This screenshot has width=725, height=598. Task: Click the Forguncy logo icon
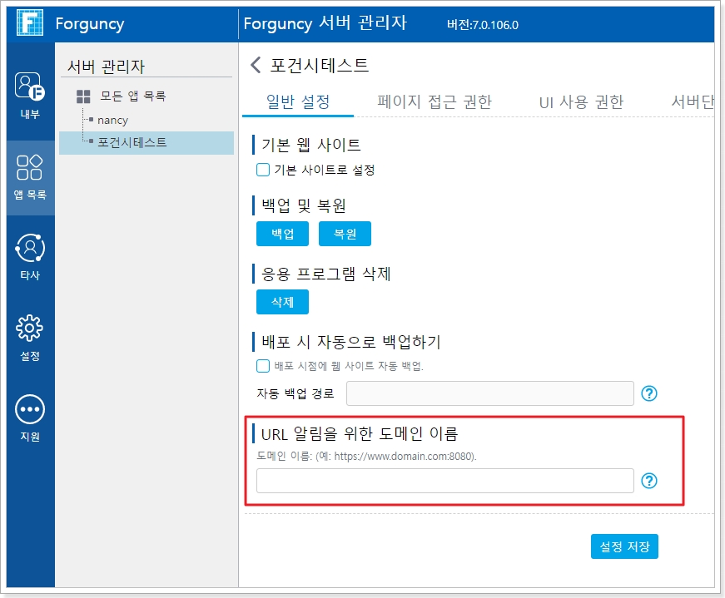point(30,23)
